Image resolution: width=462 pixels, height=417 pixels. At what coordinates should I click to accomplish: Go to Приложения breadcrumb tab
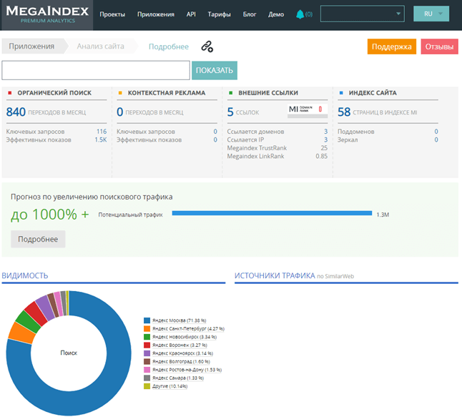click(31, 46)
